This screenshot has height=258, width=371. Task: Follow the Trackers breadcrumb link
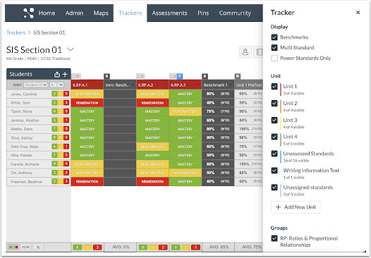[16, 32]
